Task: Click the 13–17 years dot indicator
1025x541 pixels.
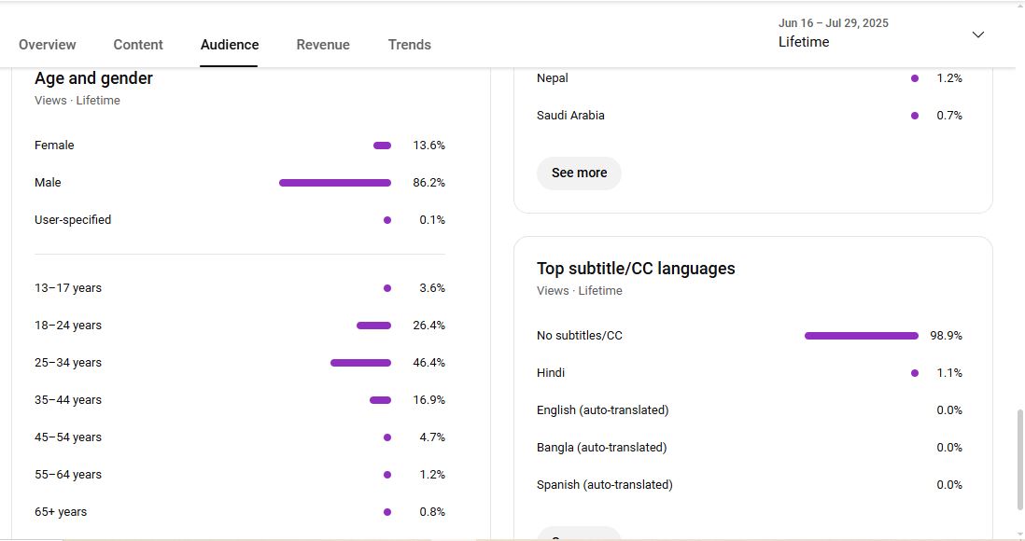Action: pyautogui.click(x=387, y=288)
